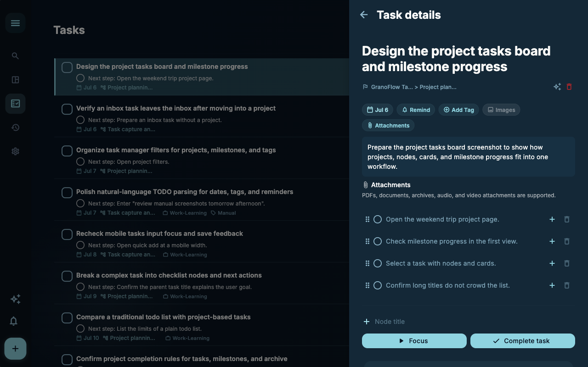
Task: Open the hamburger menu in sidebar
Action: 15,23
